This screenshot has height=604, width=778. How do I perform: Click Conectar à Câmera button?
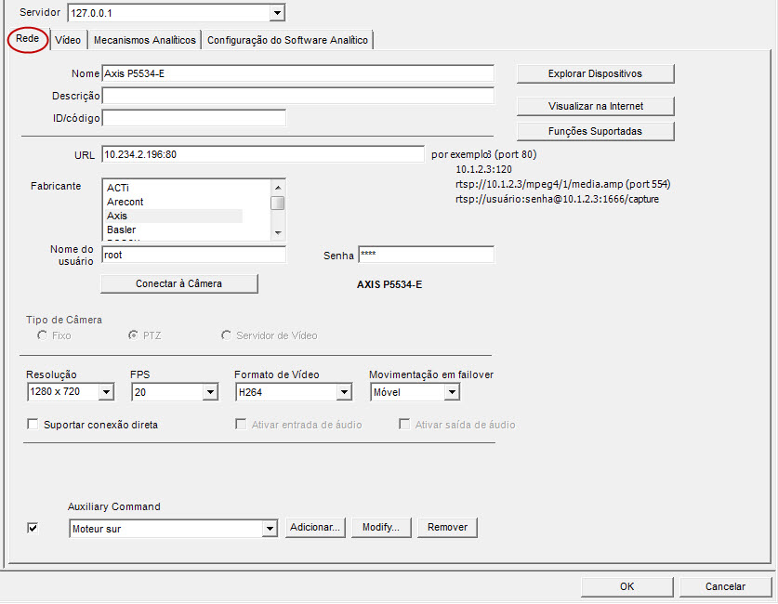(179, 283)
